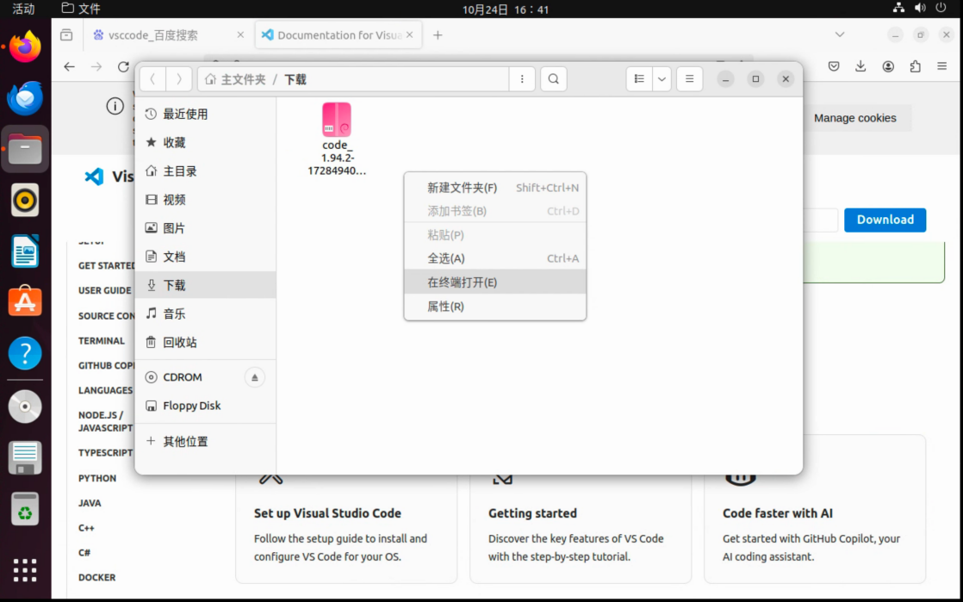
Task: Click 主文件夹 in the path bar
Action: pyautogui.click(x=236, y=79)
